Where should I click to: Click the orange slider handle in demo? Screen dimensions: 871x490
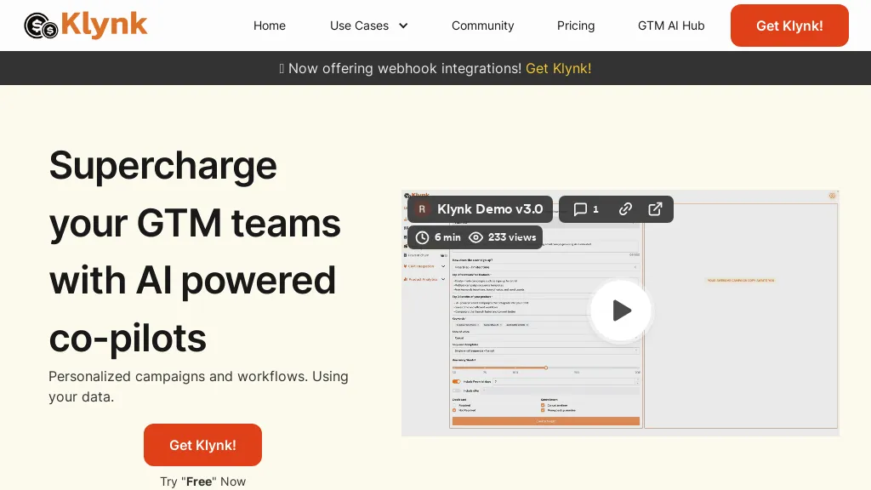click(546, 367)
